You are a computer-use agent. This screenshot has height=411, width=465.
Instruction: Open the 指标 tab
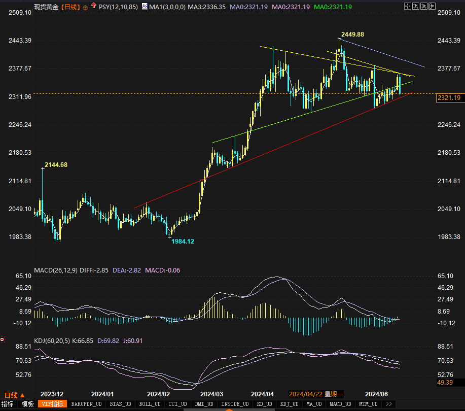8,404
